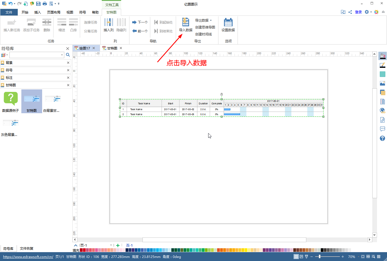Image resolution: width=387 pixels, height=261 pixels.
Task: Click Insert Column (插入列) icon
Action: [108, 22]
